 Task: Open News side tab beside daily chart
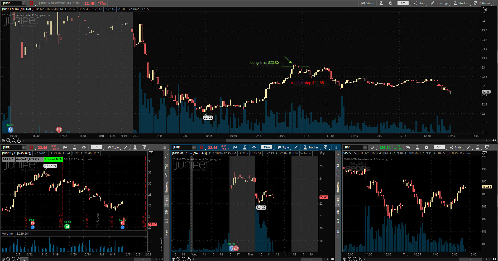point(166,232)
